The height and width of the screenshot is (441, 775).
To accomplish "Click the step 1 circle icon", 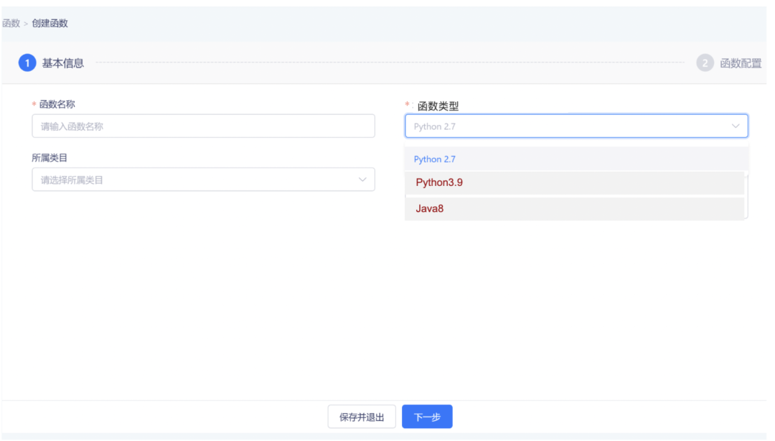I will 27,63.
